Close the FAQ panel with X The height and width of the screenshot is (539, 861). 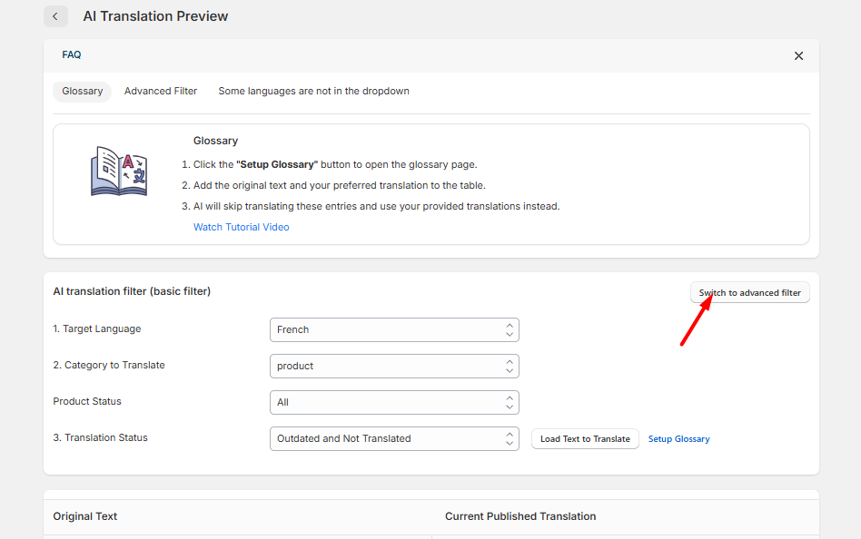click(798, 56)
